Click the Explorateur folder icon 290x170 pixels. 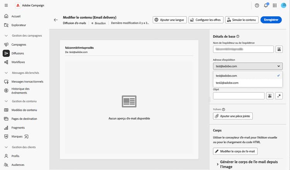coord(6,25)
